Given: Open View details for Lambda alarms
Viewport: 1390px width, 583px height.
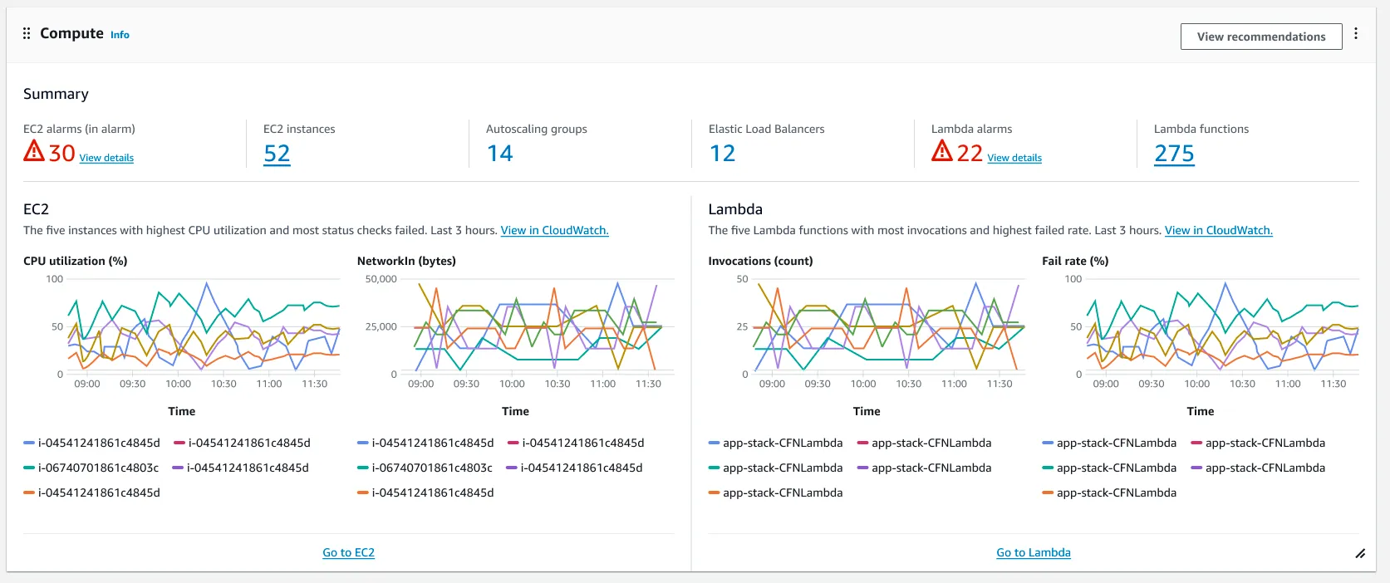Looking at the screenshot, I should point(1014,158).
